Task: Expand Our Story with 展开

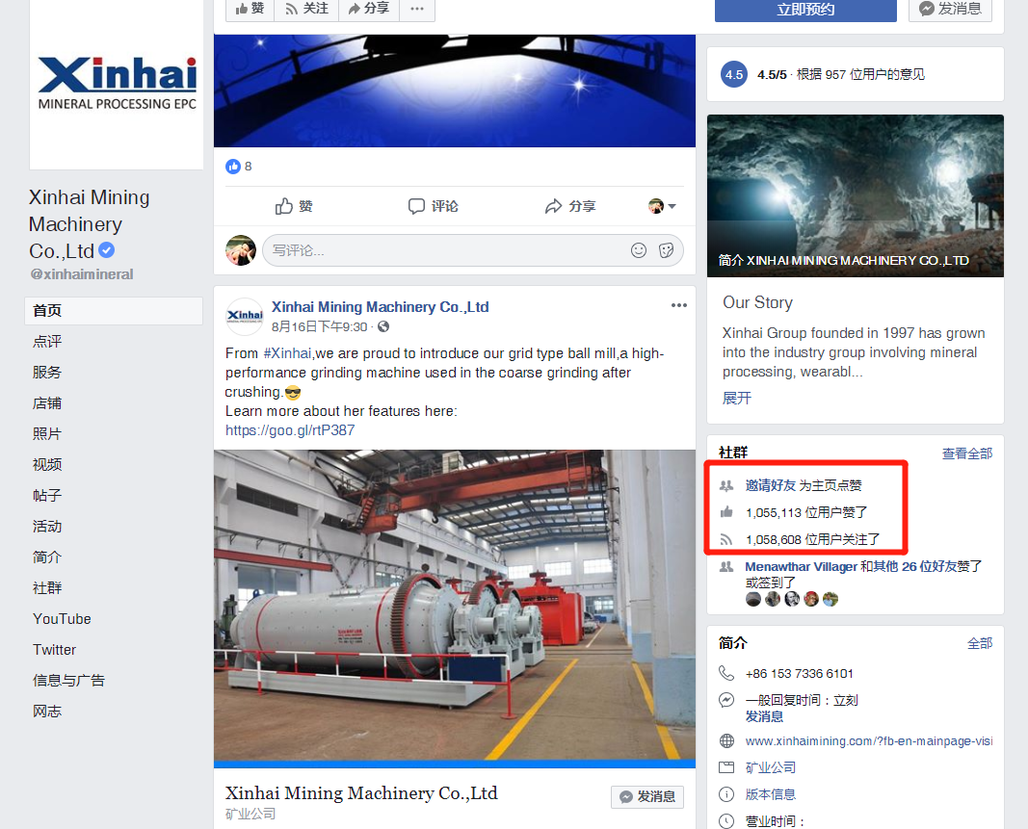Action: [x=737, y=398]
